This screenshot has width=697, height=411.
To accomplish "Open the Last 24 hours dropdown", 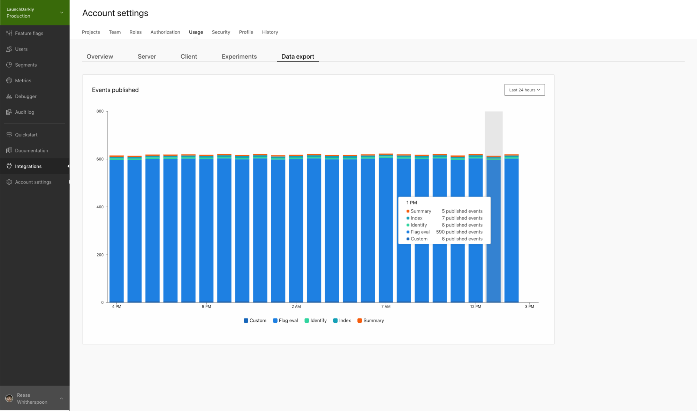I will tap(524, 90).
